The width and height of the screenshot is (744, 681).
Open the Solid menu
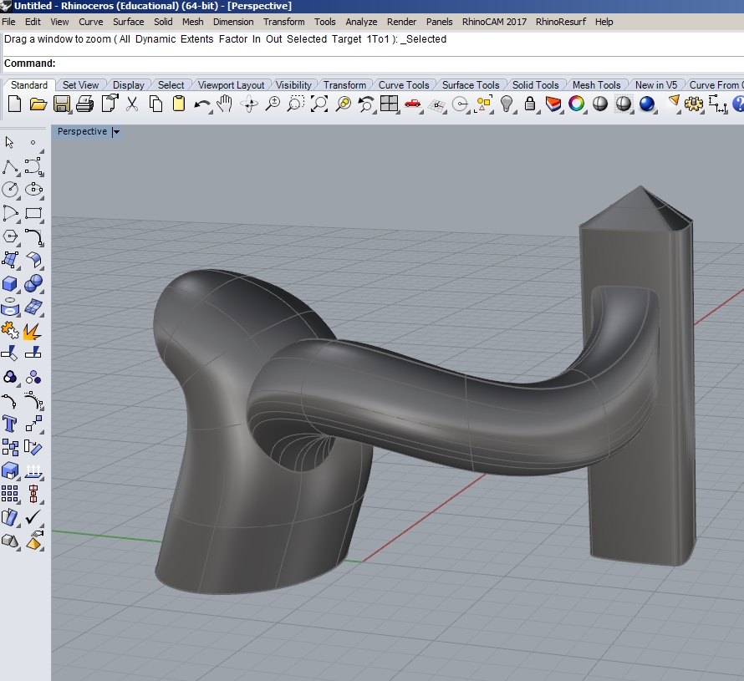point(163,22)
